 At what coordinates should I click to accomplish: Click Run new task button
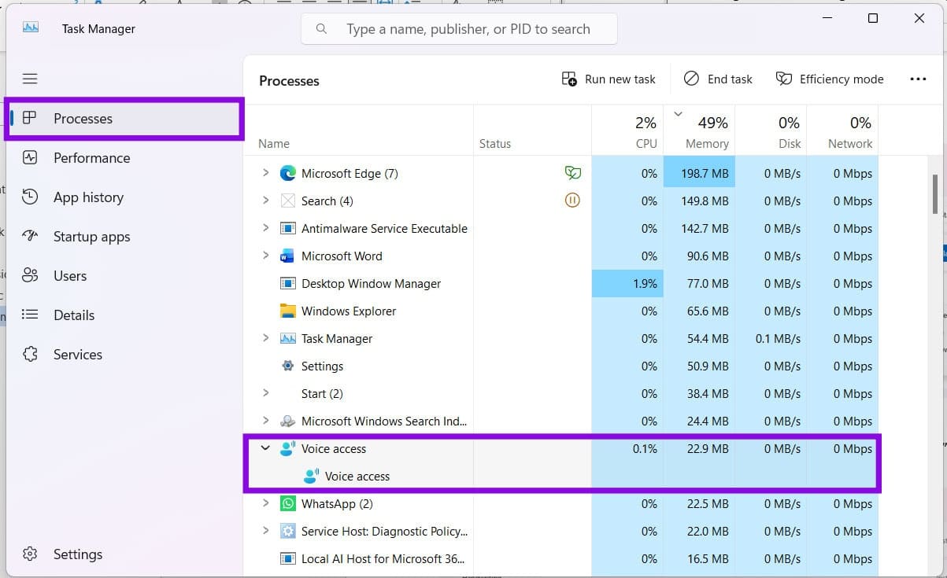(x=609, y=79)
